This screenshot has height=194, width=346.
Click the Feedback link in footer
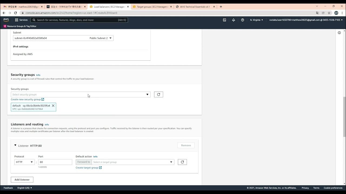pos(8,188)
